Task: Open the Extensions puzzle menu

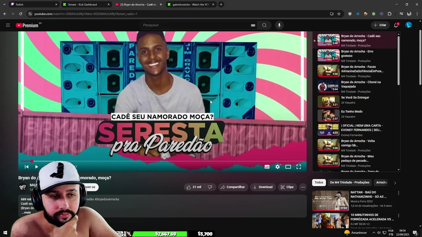Action: click(x=389, y=14)
